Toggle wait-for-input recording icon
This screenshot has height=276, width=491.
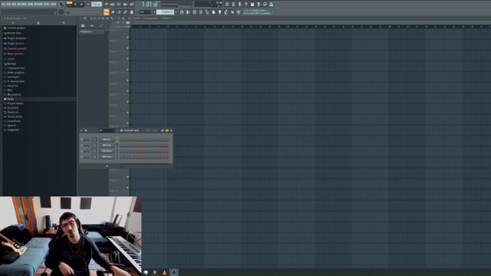(x=113, y=5)
